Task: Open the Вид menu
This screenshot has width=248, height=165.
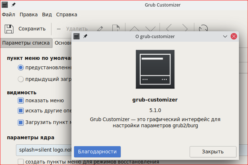Action: (47, 15)
